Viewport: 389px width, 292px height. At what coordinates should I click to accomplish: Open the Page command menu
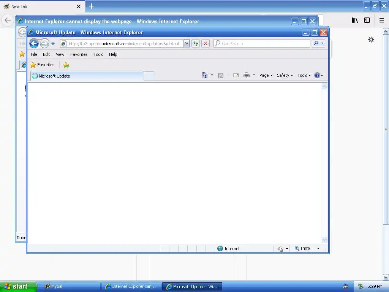pyautogui.click(x=266, y=75)
